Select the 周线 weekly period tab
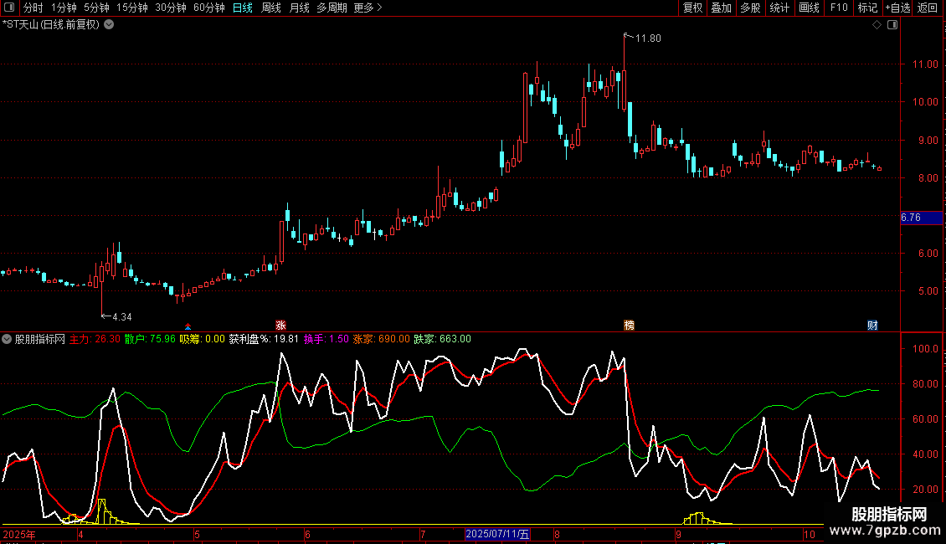Image resolution: width=946 pixels, height=544 pixels. point(271,8)
